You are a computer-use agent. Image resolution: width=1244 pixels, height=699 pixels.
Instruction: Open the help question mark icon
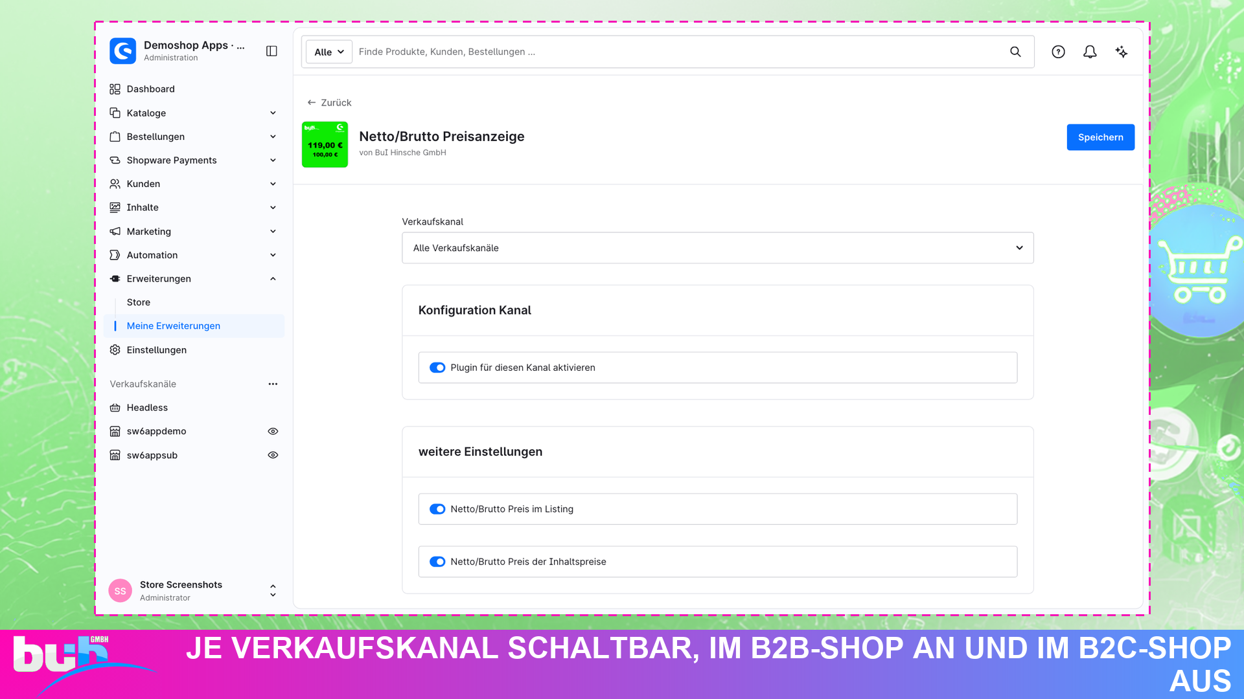pyautogui.click(x=1058, y=52)
